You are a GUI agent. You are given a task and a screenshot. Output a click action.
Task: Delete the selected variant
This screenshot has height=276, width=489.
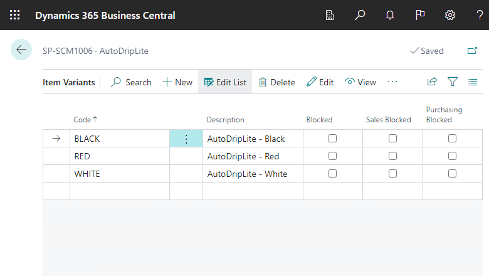tap(277, 82)
